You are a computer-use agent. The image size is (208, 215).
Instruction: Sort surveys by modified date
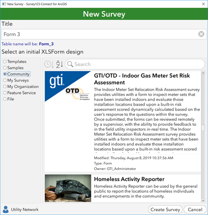[49, 64]
